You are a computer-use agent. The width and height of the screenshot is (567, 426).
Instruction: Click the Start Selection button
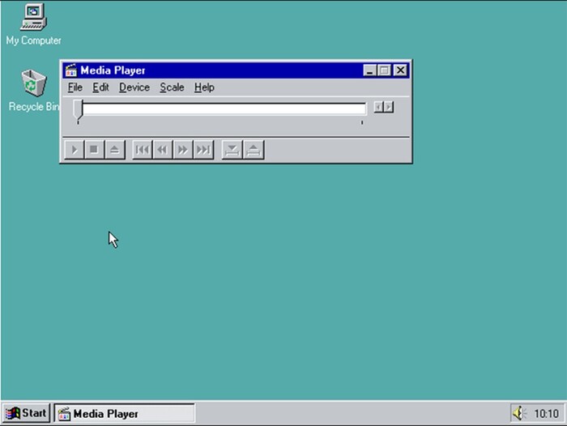pyautogui.click(x=232, y=150)
